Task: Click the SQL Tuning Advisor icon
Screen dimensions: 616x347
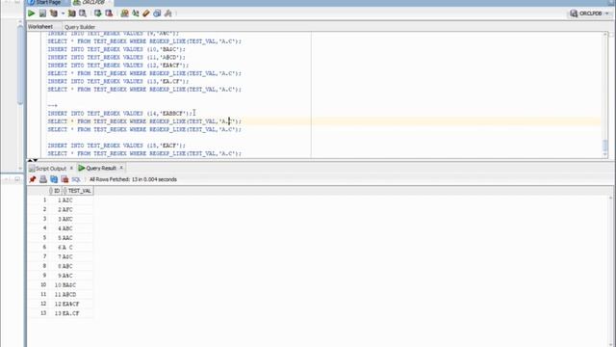Action: [83, 13]
